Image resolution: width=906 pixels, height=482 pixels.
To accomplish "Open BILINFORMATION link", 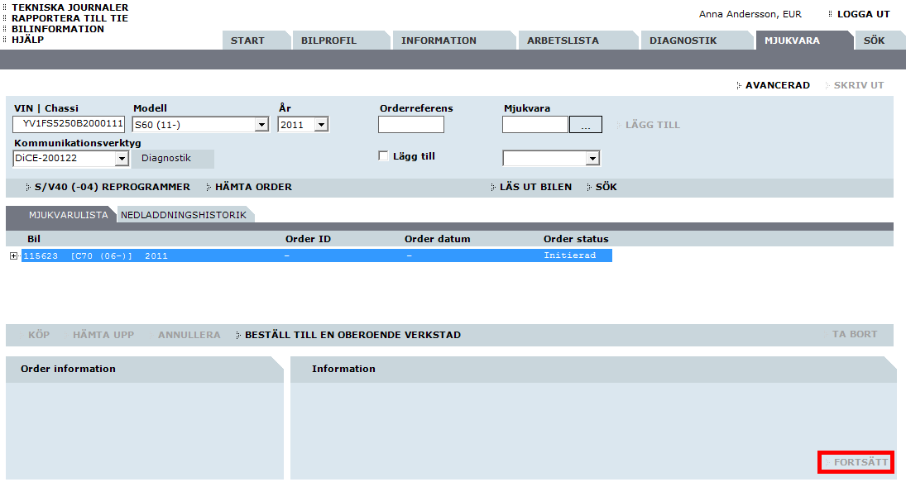I will coord(58,29).
